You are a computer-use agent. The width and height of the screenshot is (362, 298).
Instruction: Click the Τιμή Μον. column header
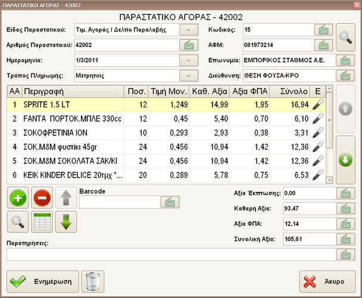168,92
